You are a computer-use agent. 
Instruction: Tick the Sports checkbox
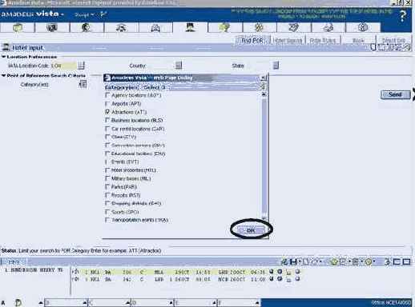coord(107,212)
